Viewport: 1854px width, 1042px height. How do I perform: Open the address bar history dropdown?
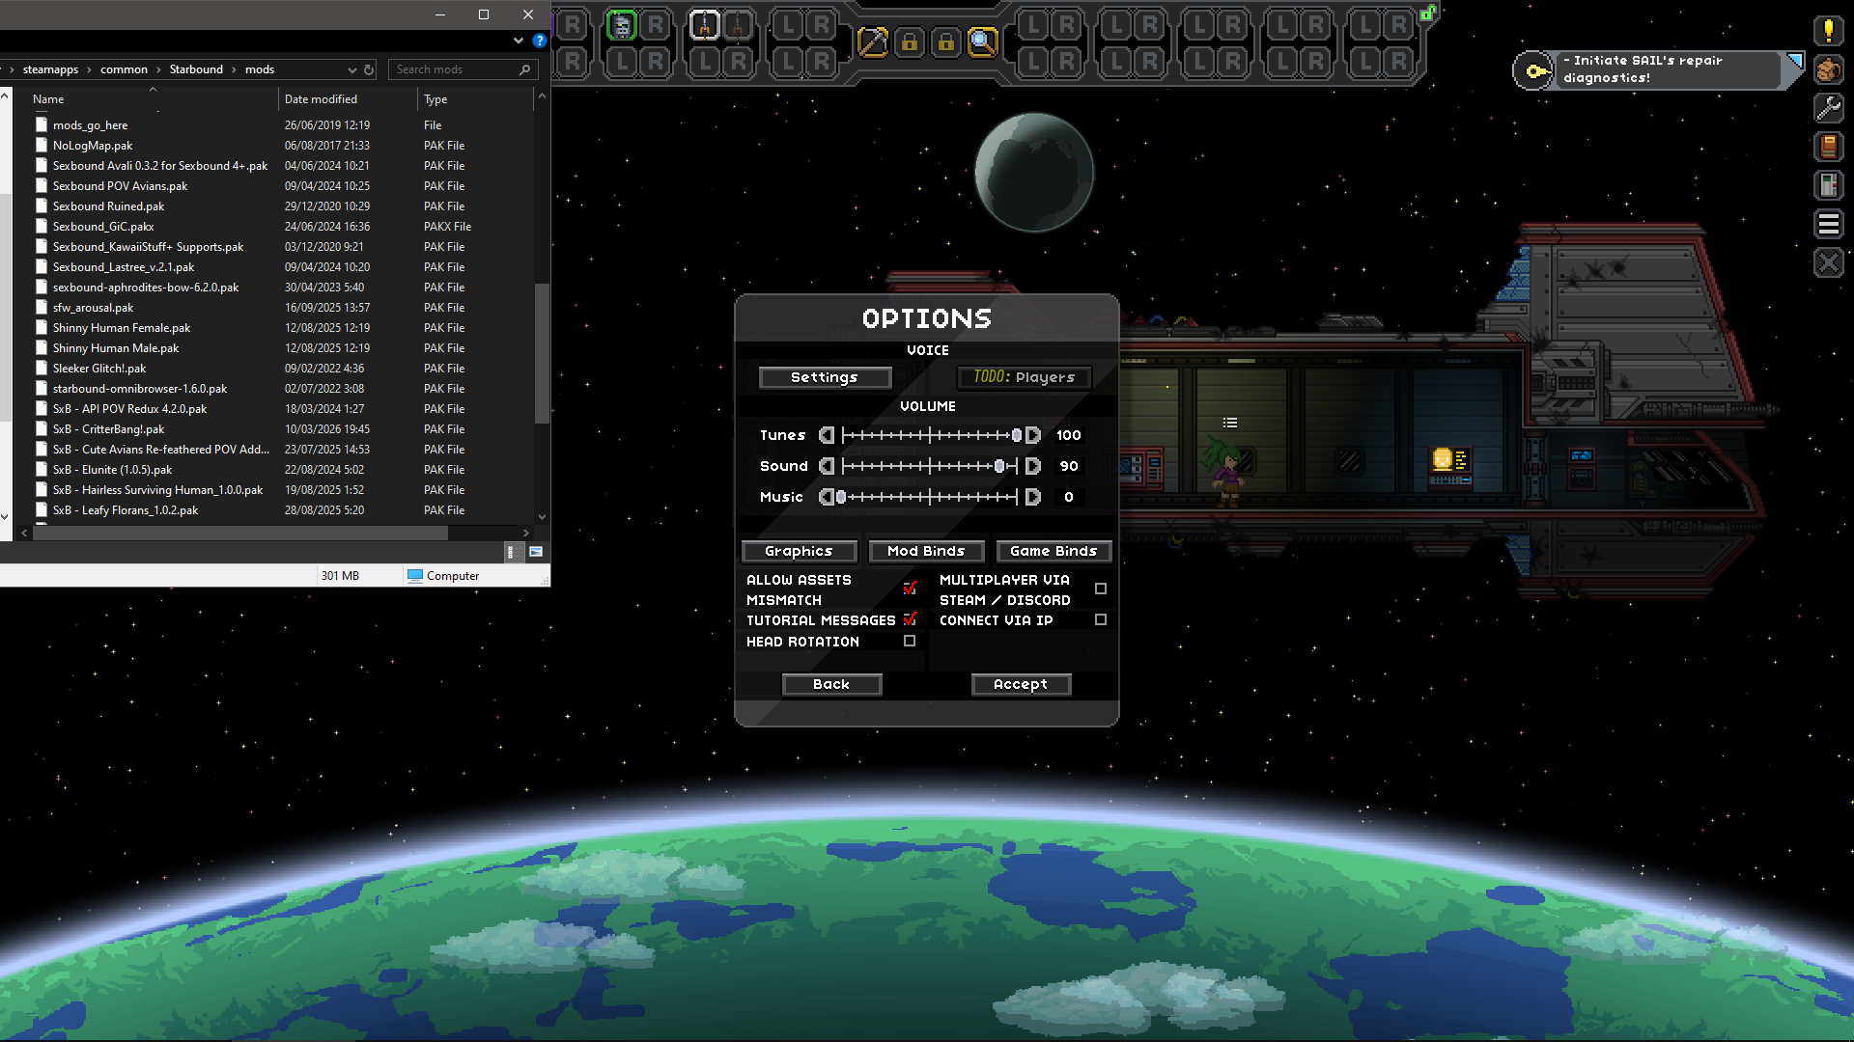coord(352,69)
